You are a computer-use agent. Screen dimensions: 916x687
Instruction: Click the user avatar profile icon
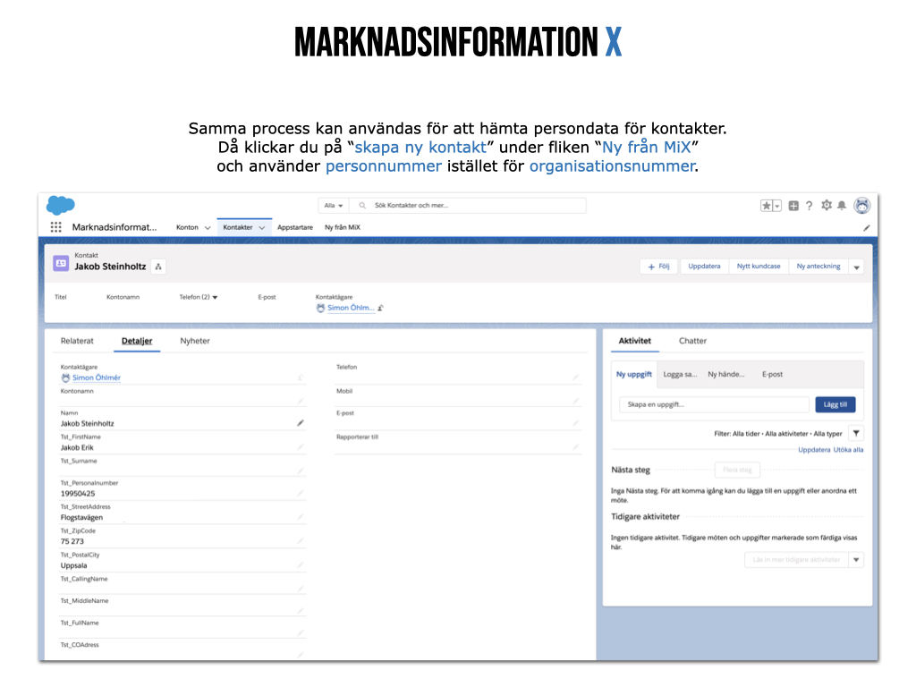[862, 206]
